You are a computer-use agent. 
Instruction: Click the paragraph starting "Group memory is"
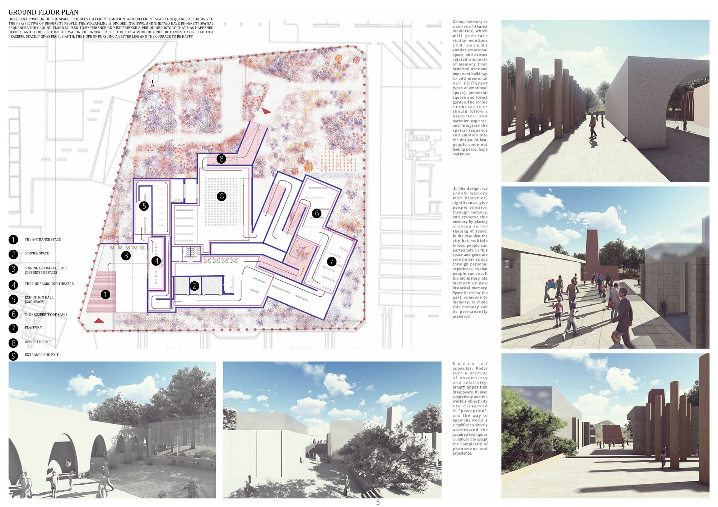coord(470,88)
